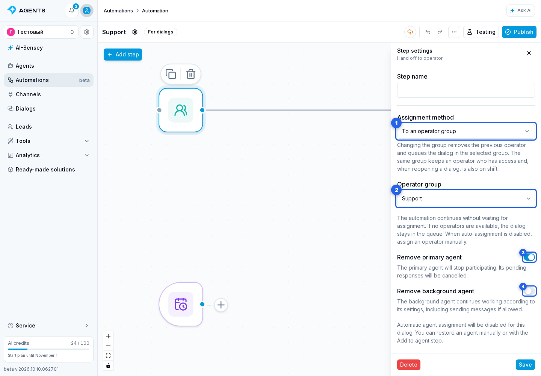Open Support automation settings gear
This screenshot has height=376, width=541.
(135, 32)
